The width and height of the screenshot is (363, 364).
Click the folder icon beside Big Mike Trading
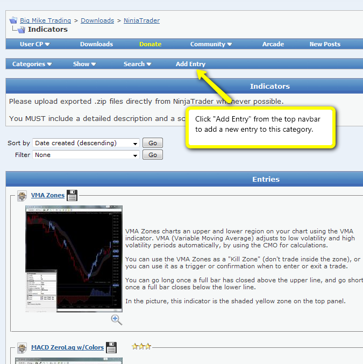(x=13, y=20)
